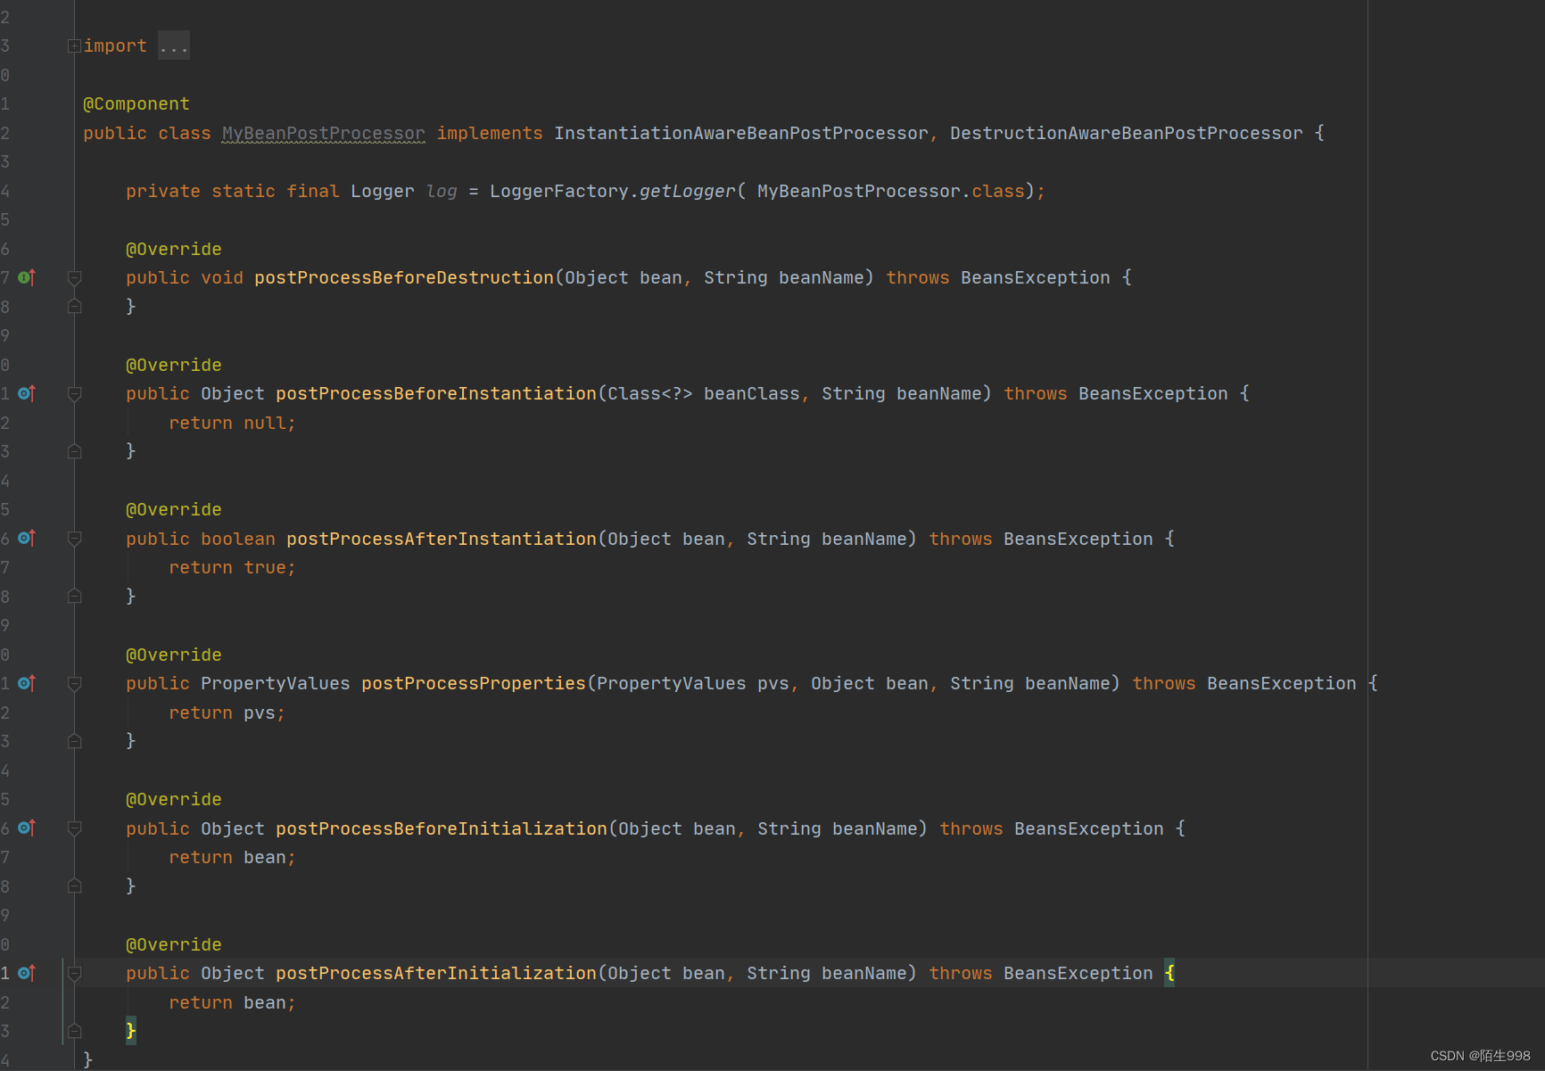Collapse the postProcessAfterInstantiation method body
Viewport: 1545px width, 1071px height.
[x=75, y=540]
